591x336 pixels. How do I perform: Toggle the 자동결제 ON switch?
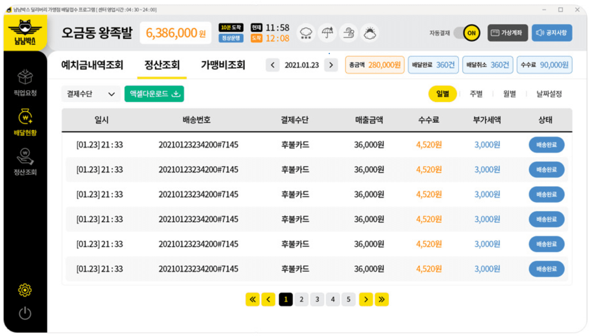pyautogui.click(x=467, y=33)
